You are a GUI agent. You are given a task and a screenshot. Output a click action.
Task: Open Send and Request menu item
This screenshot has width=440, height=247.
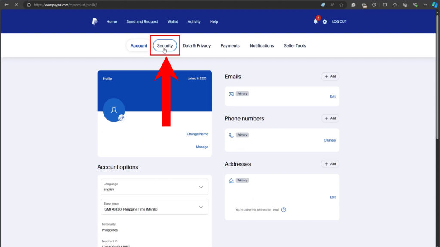tap(142, 21)
